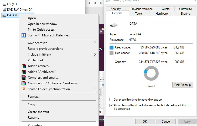
Task: Open the Customize tab
Action: (x=185, y=9)
